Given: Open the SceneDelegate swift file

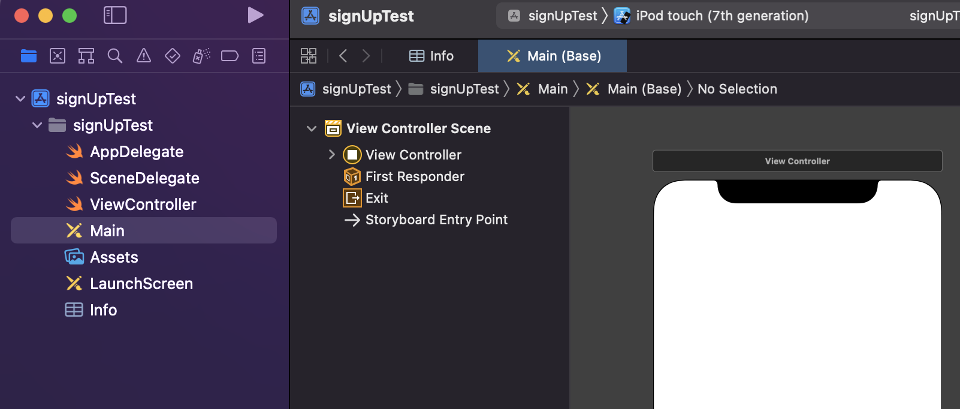Looking at the screenshot, I should point(144,178).
